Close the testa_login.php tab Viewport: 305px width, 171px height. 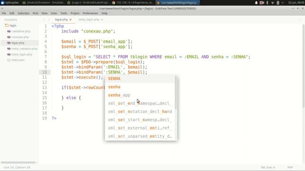coord(102,19)
